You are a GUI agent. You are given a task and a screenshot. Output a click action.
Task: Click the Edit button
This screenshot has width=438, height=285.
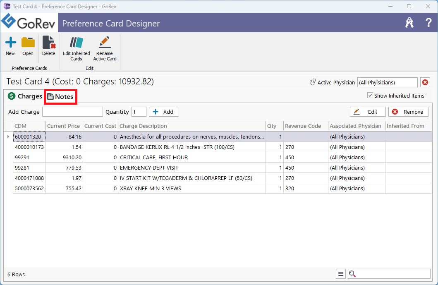click(x=368, y=112)
